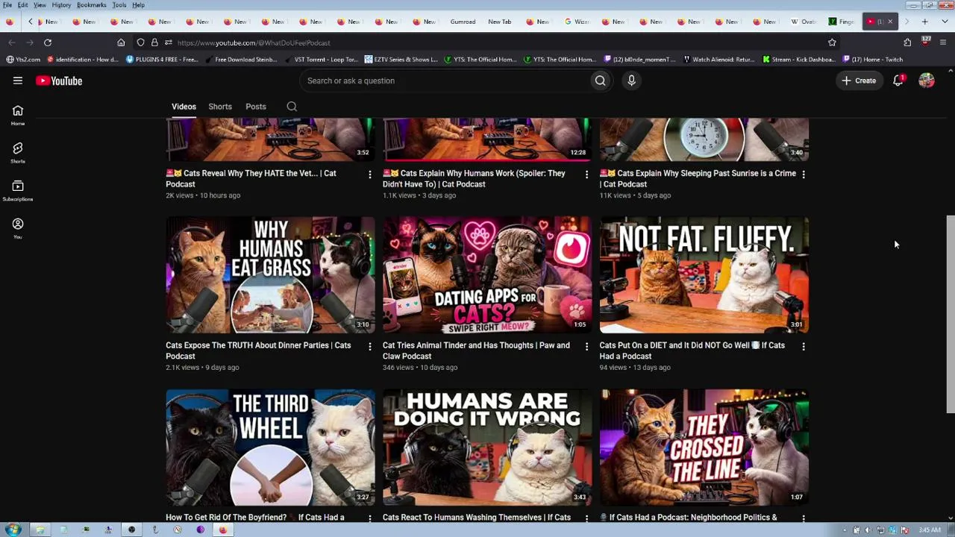Open the Tools menu
This screenshot has height=537, width=955.
[119, 5]
